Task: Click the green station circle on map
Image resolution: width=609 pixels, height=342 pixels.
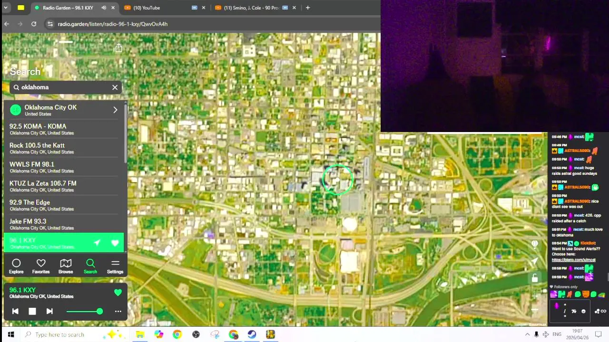Action: click(337, 180)
